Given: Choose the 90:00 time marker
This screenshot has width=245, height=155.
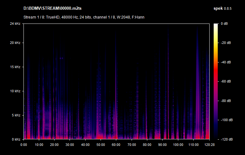Looking at the screenshot, I should point(162,145).
